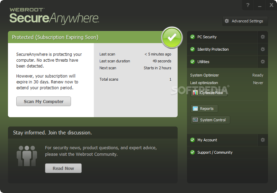The width and height of the screenshot is (277, 193).
Task: Click the 'Last scan' label
Action: tap(107, 54)
